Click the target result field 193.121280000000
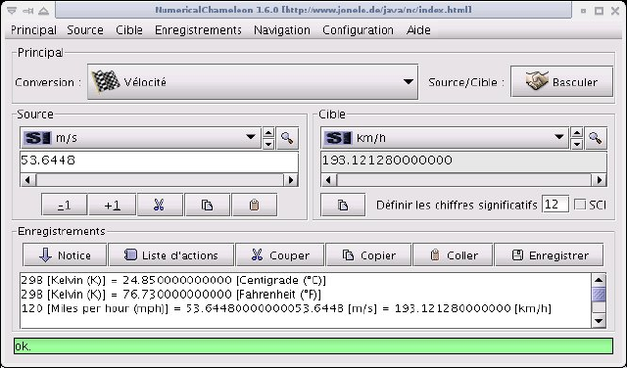The height and width of the screenshot is (368, 627). [463, 161]
